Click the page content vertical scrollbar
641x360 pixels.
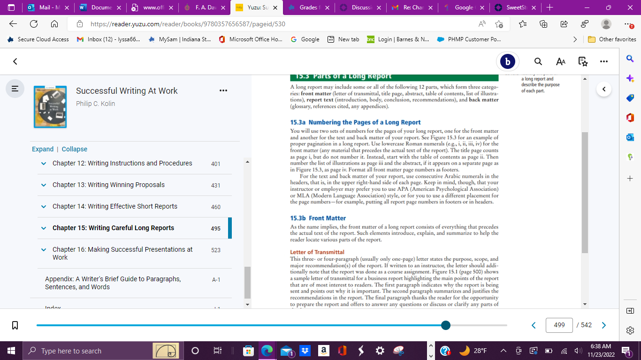(x=584, y=192)
